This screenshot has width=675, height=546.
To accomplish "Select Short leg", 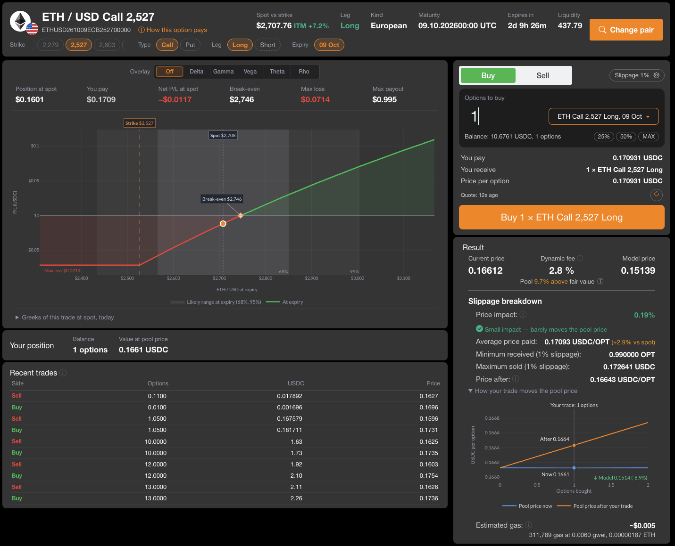I will 268,45.
